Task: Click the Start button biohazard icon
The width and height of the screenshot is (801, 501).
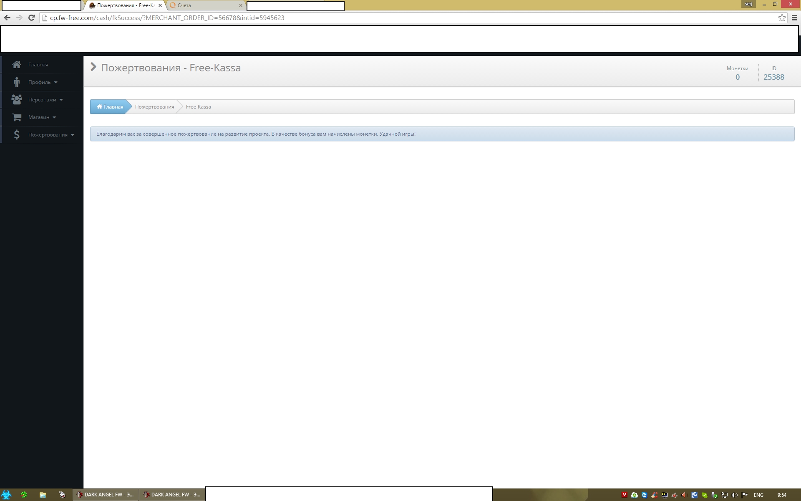Action: [6, 495]
